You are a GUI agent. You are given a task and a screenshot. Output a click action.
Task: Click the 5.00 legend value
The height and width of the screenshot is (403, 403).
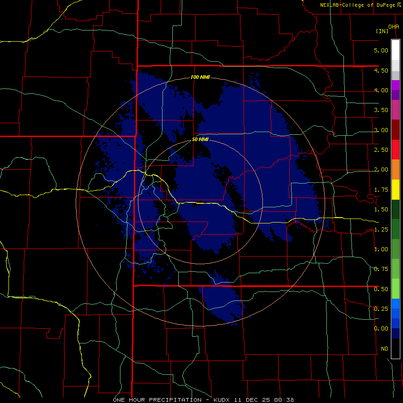[x=381, y=50]
